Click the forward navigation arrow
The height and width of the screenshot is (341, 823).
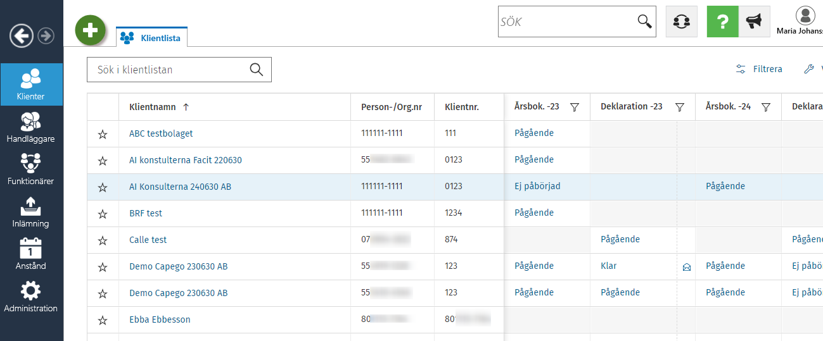point(46,36)
